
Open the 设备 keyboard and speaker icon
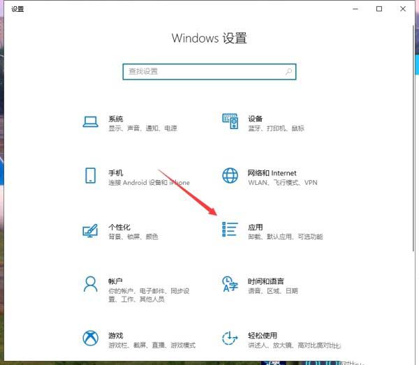coord(230,121)
